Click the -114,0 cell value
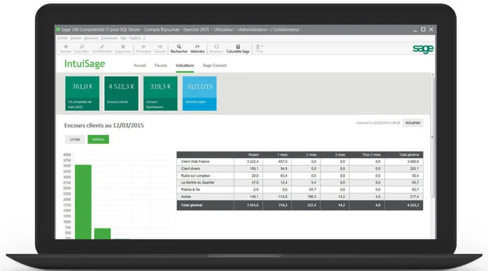The width and height of the screenshot is (488, 271). 282,197
